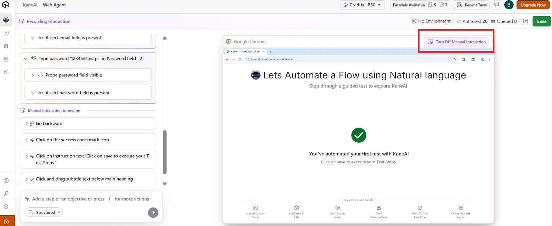
Task: Open the Structured mode dropdown
Action: coord(44,213)
